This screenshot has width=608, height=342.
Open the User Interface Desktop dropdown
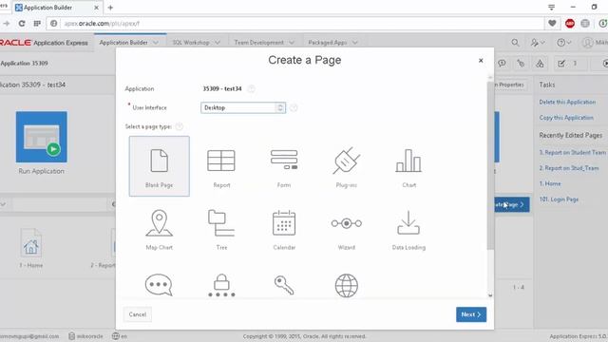pyautogui.click(x=243, y=107)
